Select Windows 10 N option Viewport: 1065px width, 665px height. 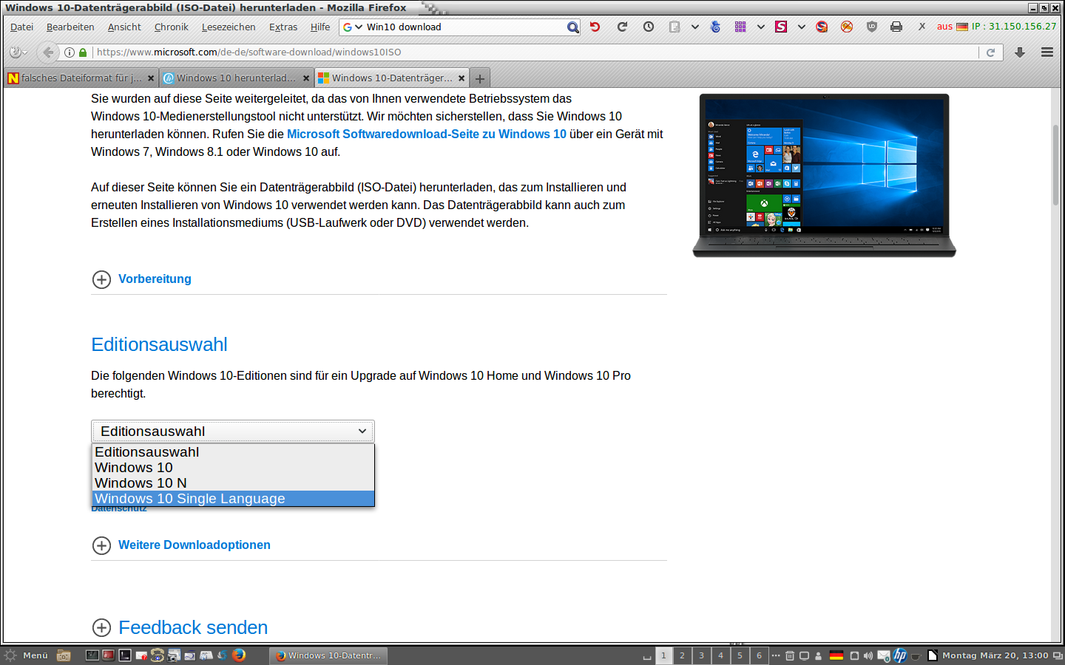233,483
